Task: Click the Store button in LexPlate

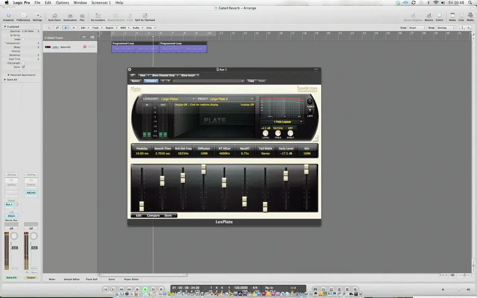Action: tap(168, 216)
